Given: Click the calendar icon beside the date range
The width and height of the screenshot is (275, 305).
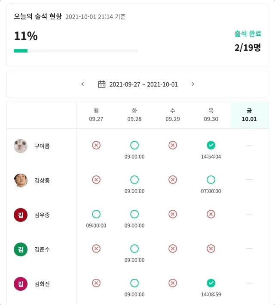Looking at the screenshot, I should [x=102, y=84].
